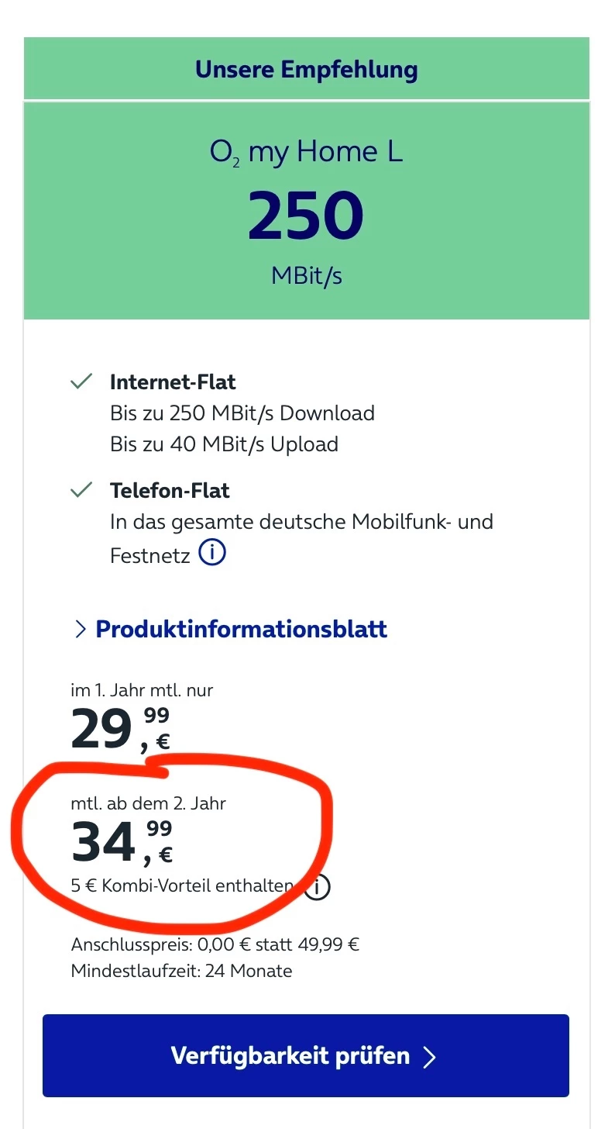Open the Kombi-Vorteil info icon
615x1129 pixels.
[317, 887]
